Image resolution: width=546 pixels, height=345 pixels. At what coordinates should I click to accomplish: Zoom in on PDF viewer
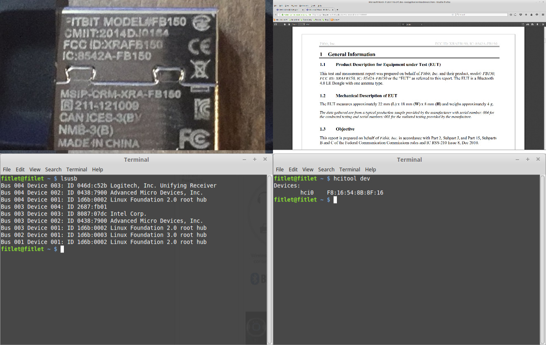tap(403, 24)
